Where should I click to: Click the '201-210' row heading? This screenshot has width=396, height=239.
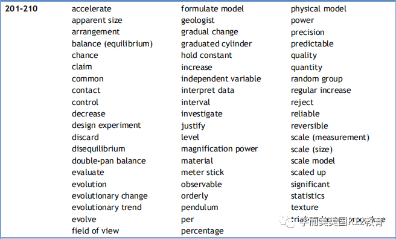point(21,9)
